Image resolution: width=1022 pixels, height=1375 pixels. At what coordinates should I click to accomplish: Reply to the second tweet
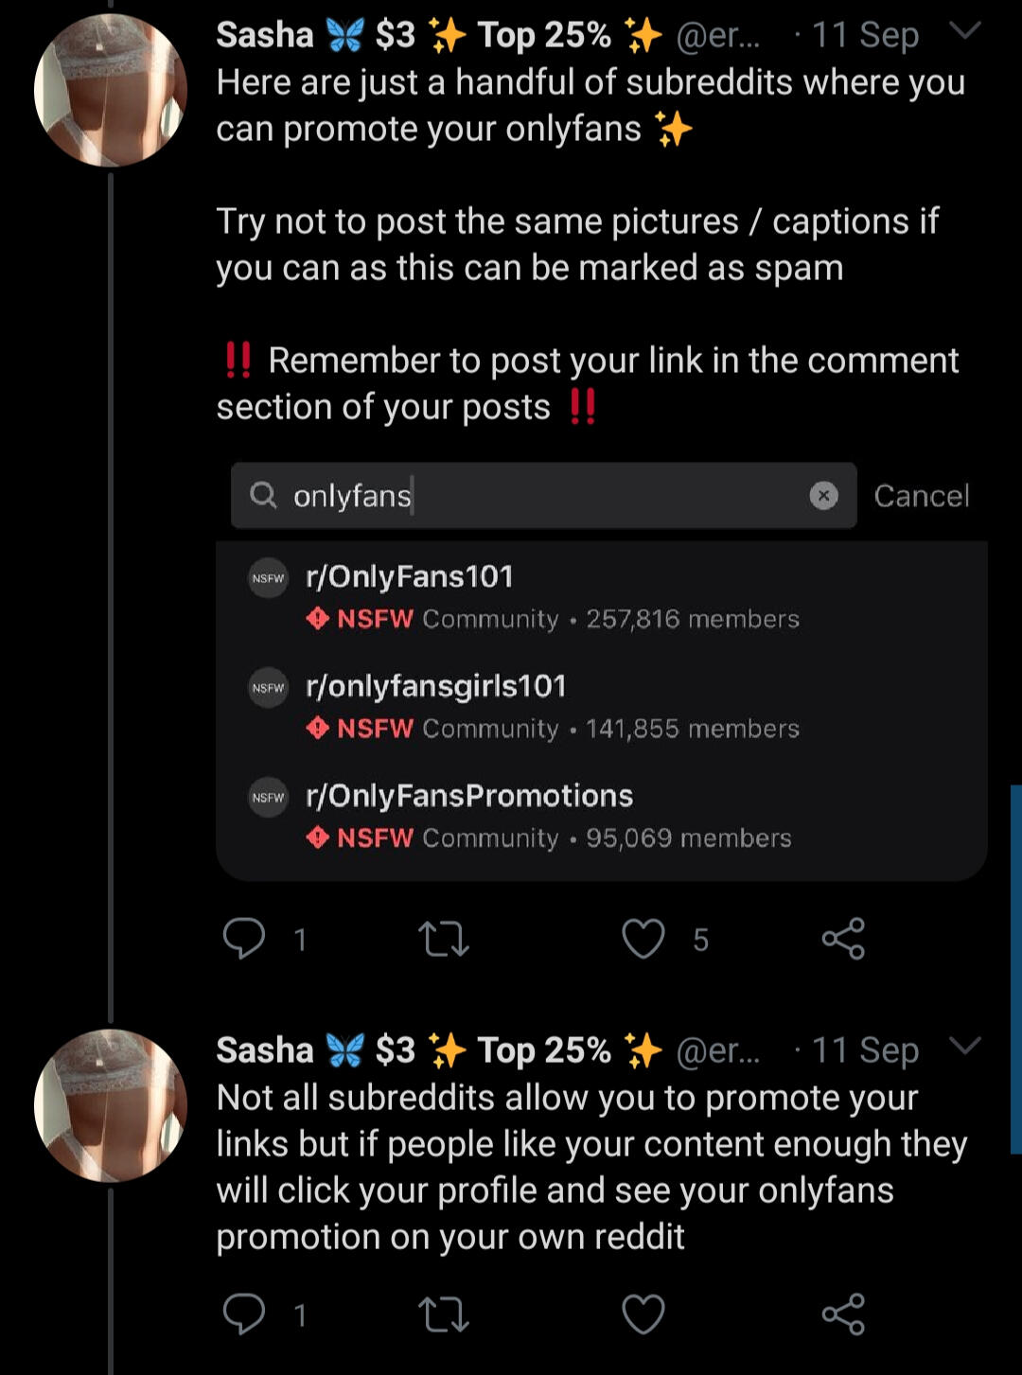[244, 1314]
